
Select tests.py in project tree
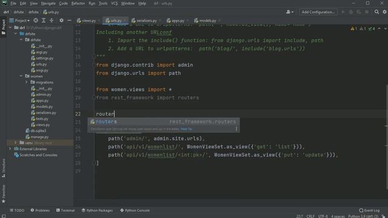pyautogui.click(x=42, y=119)
